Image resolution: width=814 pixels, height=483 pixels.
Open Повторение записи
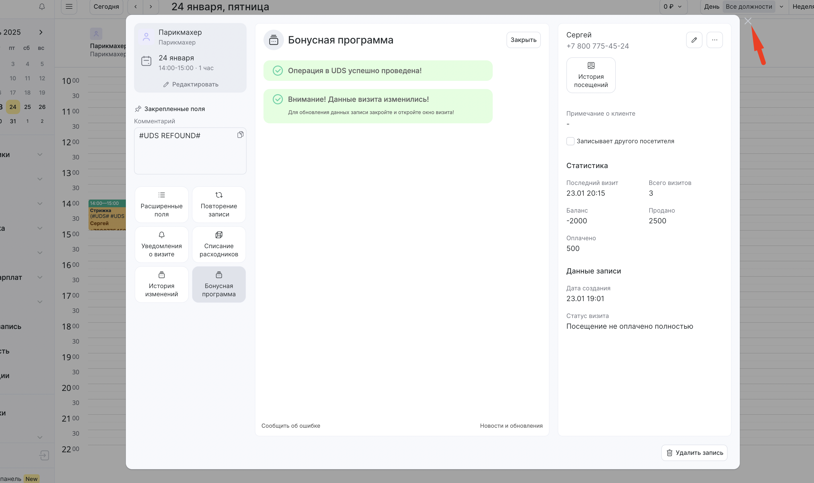pos(219,205)
